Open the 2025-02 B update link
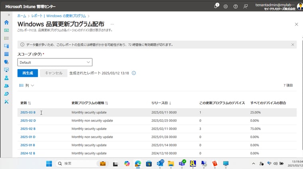The width and height of the screenshot is (303, 169). pos(28,129)
